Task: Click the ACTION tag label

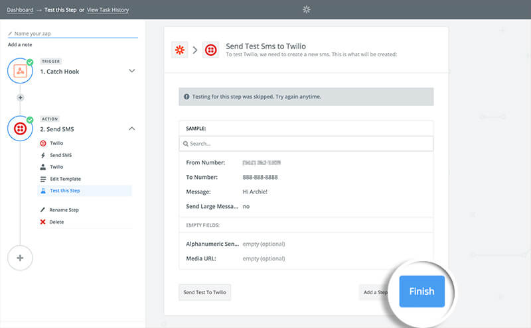Action: click(50, 119)
